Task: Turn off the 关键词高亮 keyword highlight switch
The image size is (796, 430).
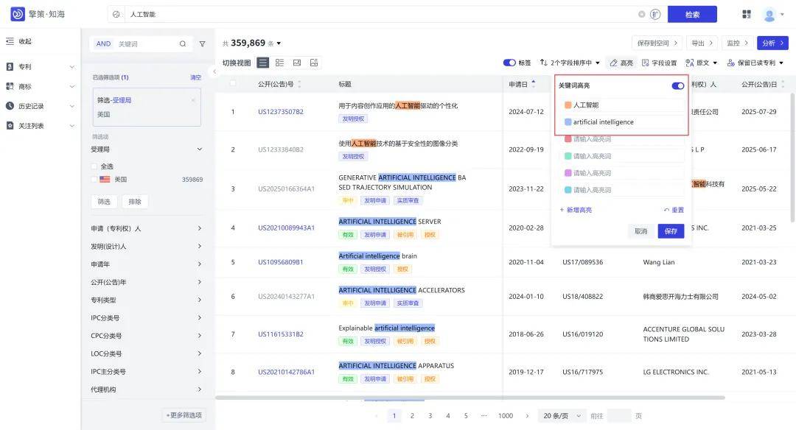Action: click(x=677, y=85)
